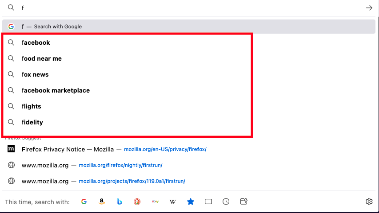Search bookmarks using the star icon

[x=191, y=201]
